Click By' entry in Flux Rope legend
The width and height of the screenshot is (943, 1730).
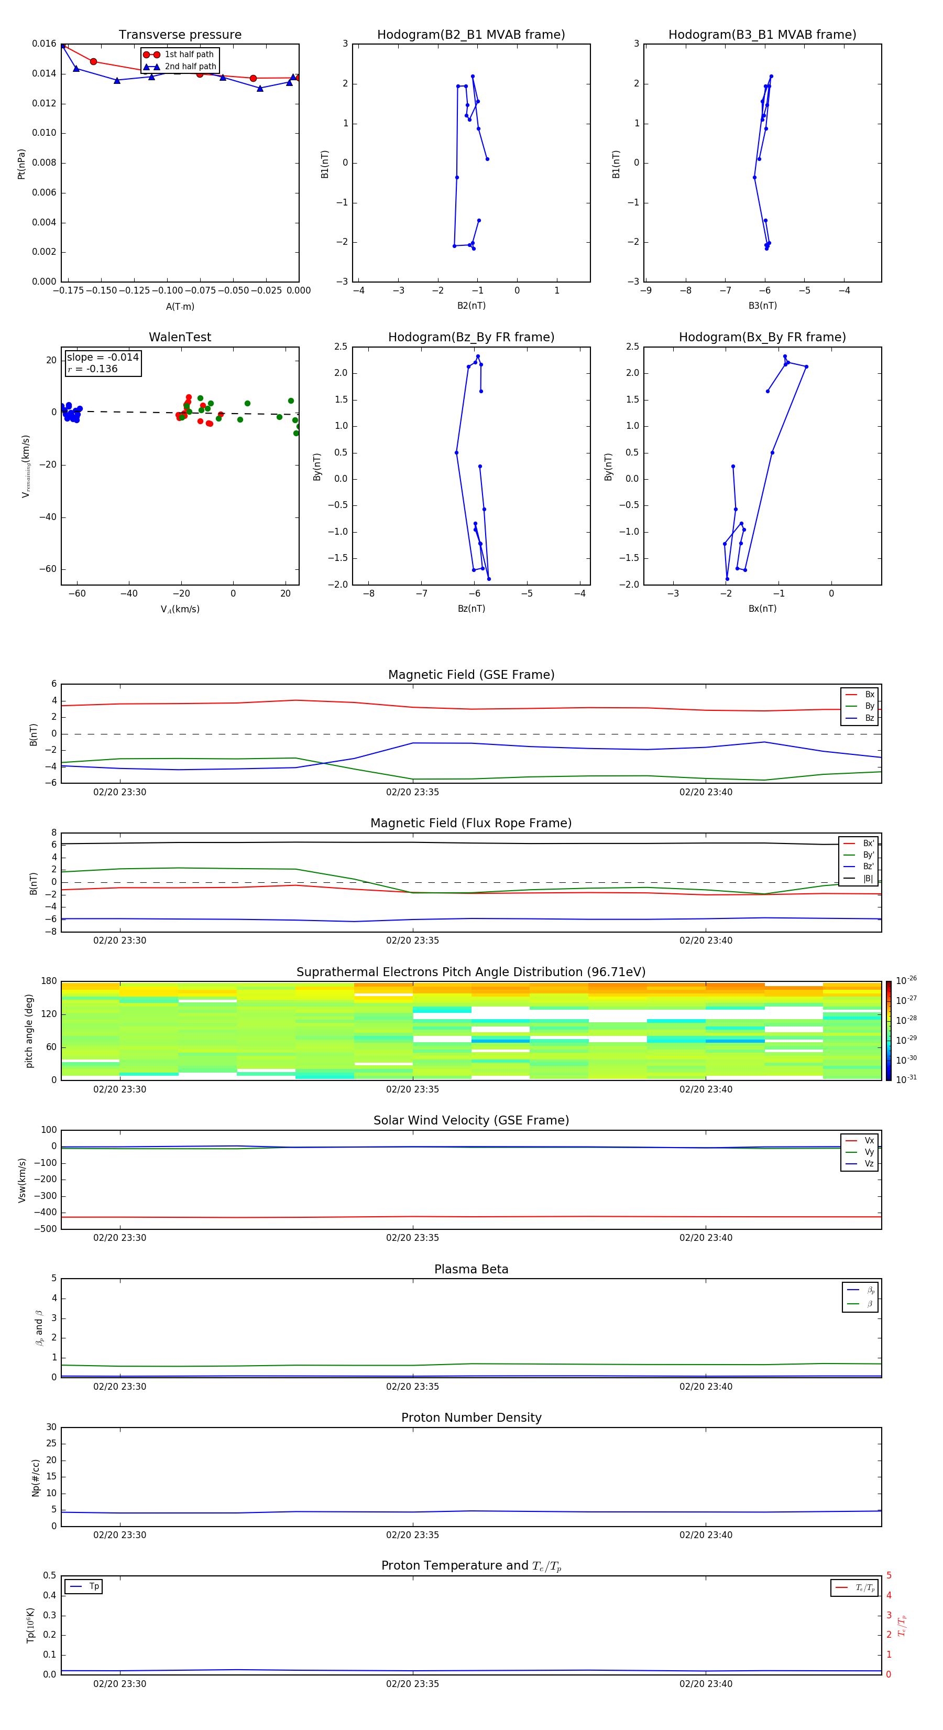pyautogui.click(x=859, y=855)
